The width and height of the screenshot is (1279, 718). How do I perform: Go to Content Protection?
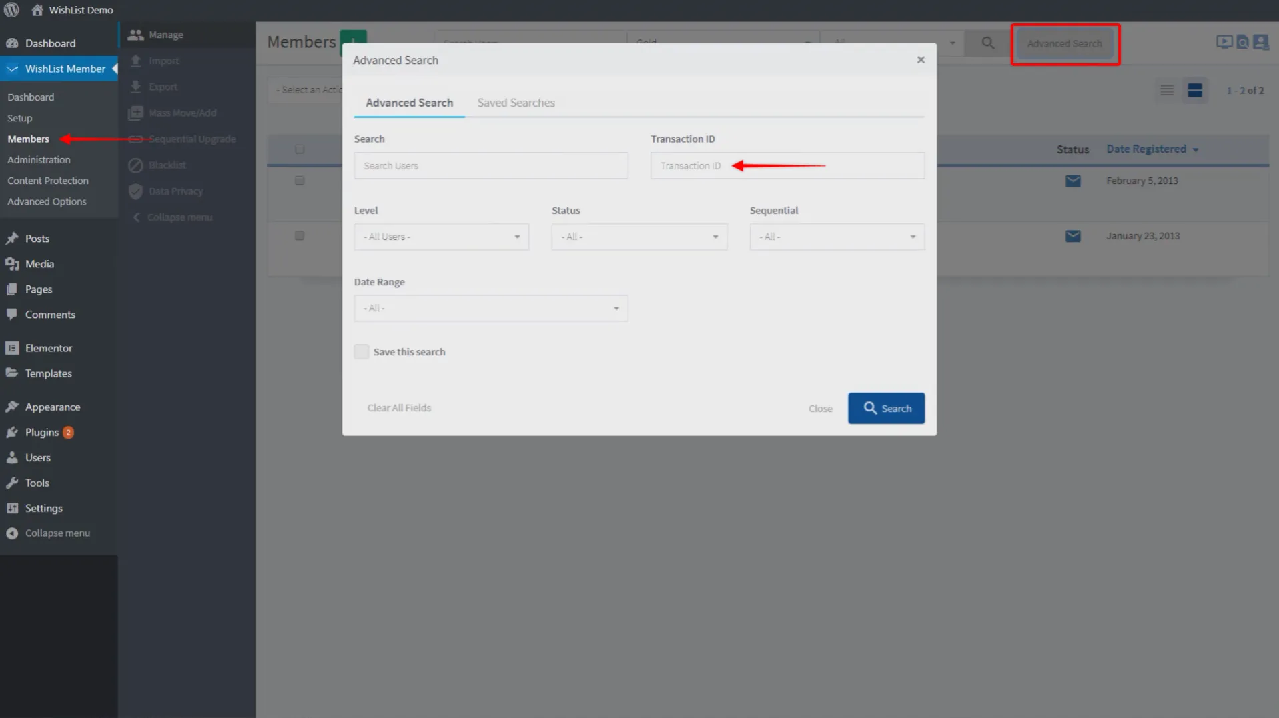[x=48, y=181]
